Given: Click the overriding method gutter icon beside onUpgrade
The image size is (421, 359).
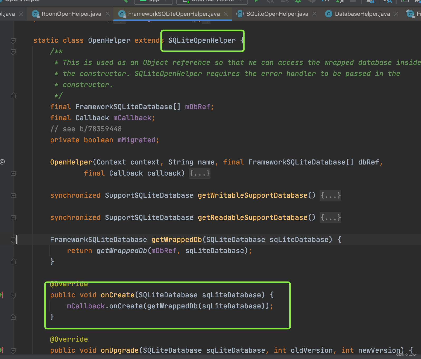Looking at the screenshot, I should pos(2,350).
